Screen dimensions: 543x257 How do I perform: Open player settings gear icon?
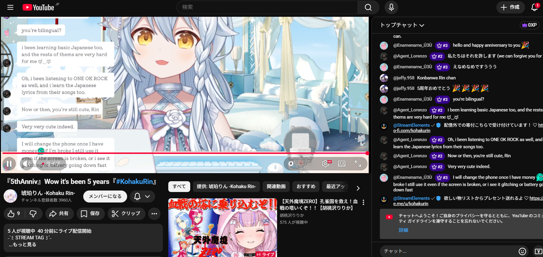[x=325, y=164]
